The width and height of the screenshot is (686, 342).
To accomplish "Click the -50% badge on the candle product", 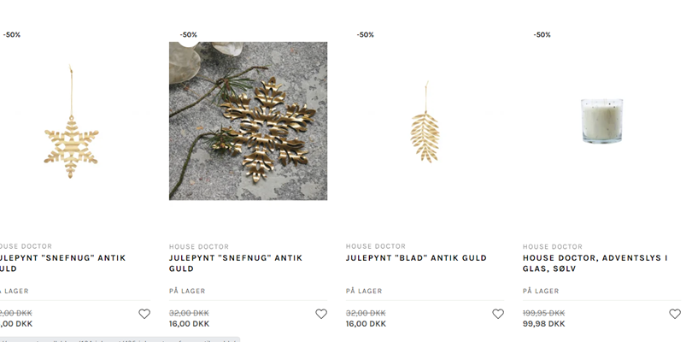I will click(x=542, y=35).
